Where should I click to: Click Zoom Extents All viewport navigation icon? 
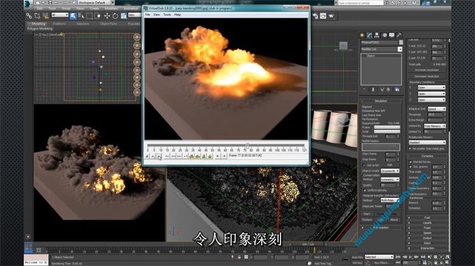448,257
